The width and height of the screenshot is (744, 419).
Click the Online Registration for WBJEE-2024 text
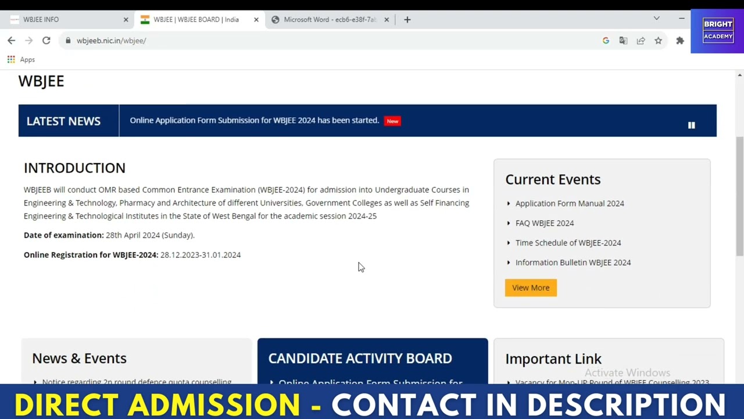pyautogui.click(x=132, y=255)
